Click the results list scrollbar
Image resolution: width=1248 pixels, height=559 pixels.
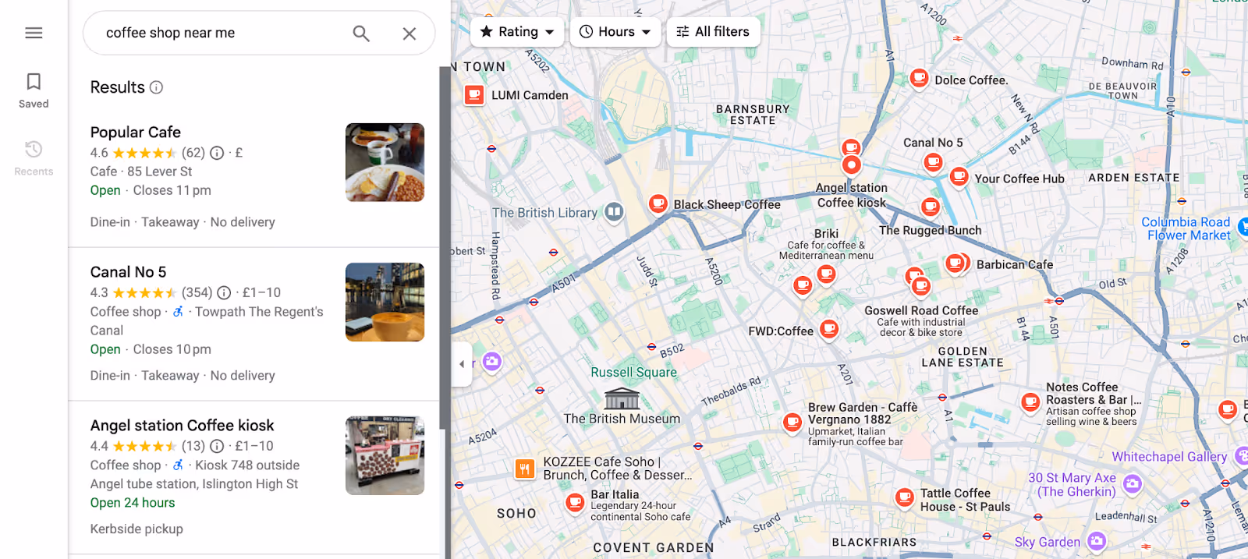[x=445, y=248]
